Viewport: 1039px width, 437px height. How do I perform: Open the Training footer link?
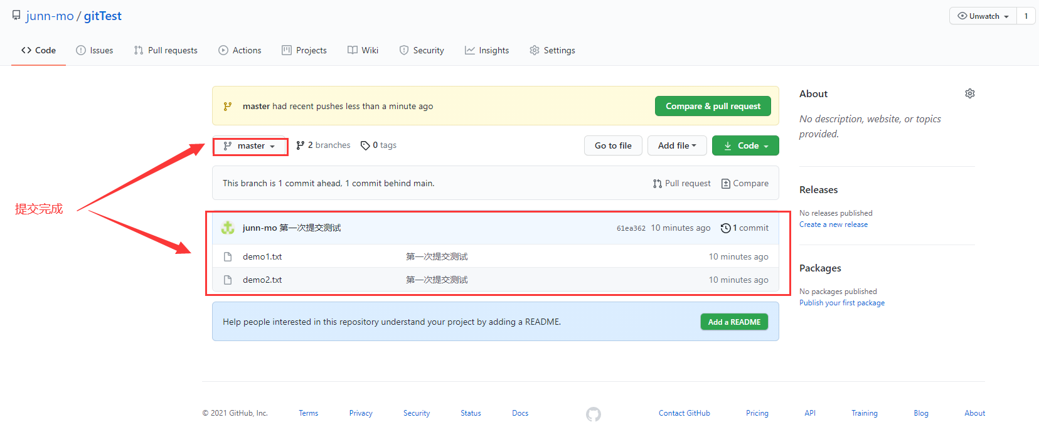(x=865, y=413)
